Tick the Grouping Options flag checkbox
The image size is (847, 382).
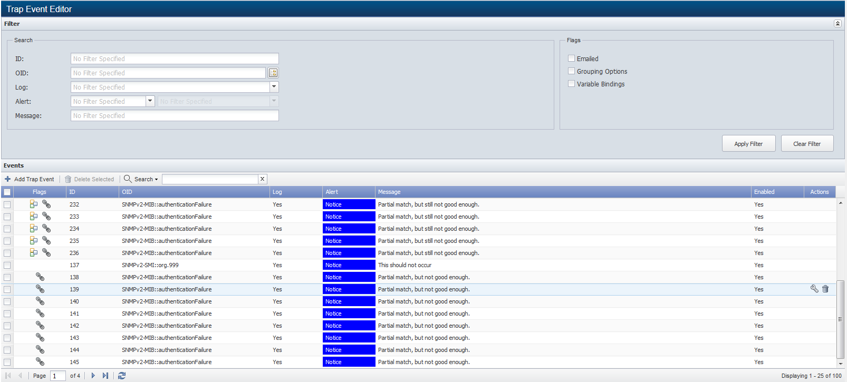coord(571,71)
